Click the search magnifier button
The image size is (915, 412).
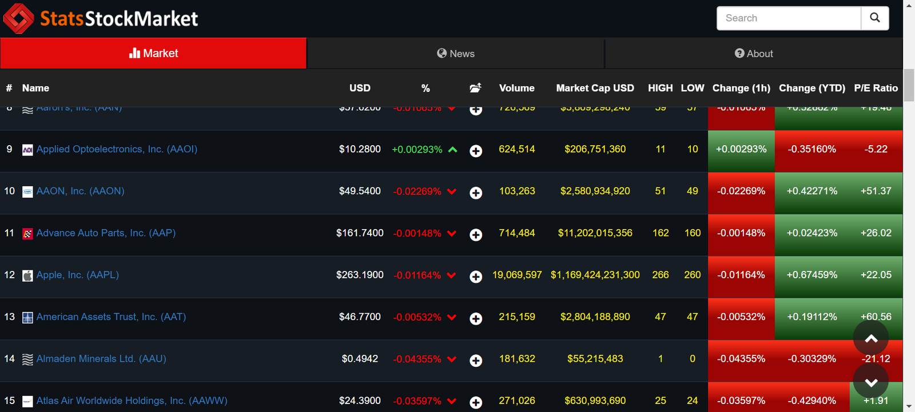874,18
